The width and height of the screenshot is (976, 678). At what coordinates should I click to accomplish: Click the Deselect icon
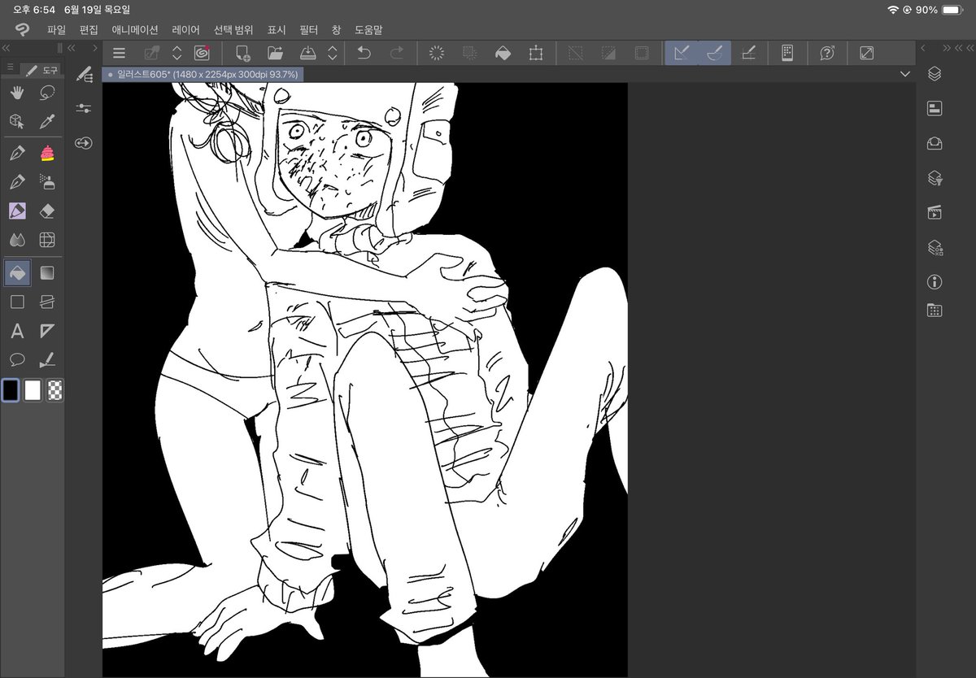tap(575, 54)
